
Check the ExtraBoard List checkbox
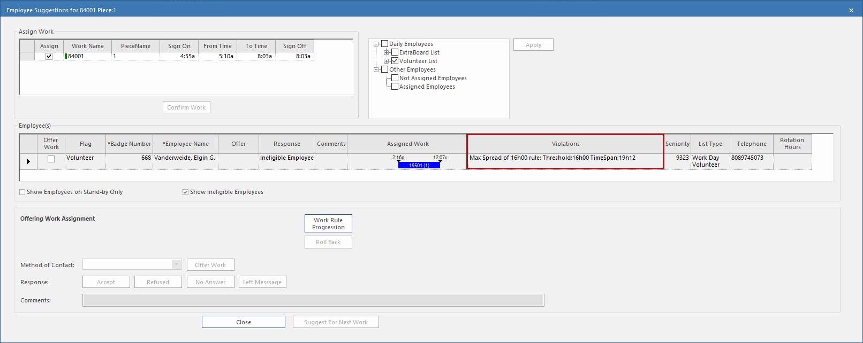(395, 52)
